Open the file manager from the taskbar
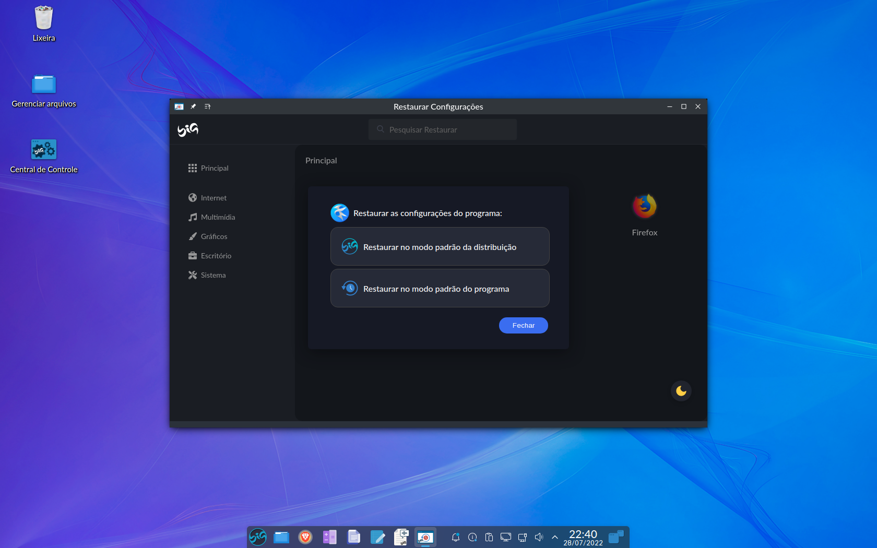Image resolution: width=877 pixels, height=548 pixels. pyautogui.click(x=281, y=537)
